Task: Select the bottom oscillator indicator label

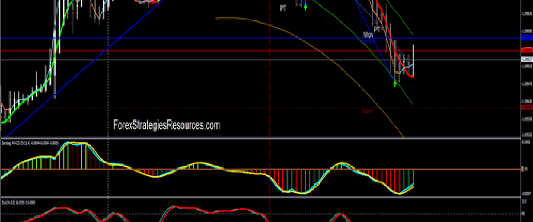Action: coord(19,202)
